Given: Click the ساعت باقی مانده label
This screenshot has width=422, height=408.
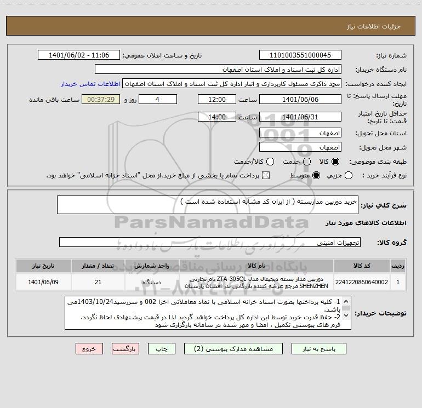Looking at the screenshot, I should click(54, 100).
